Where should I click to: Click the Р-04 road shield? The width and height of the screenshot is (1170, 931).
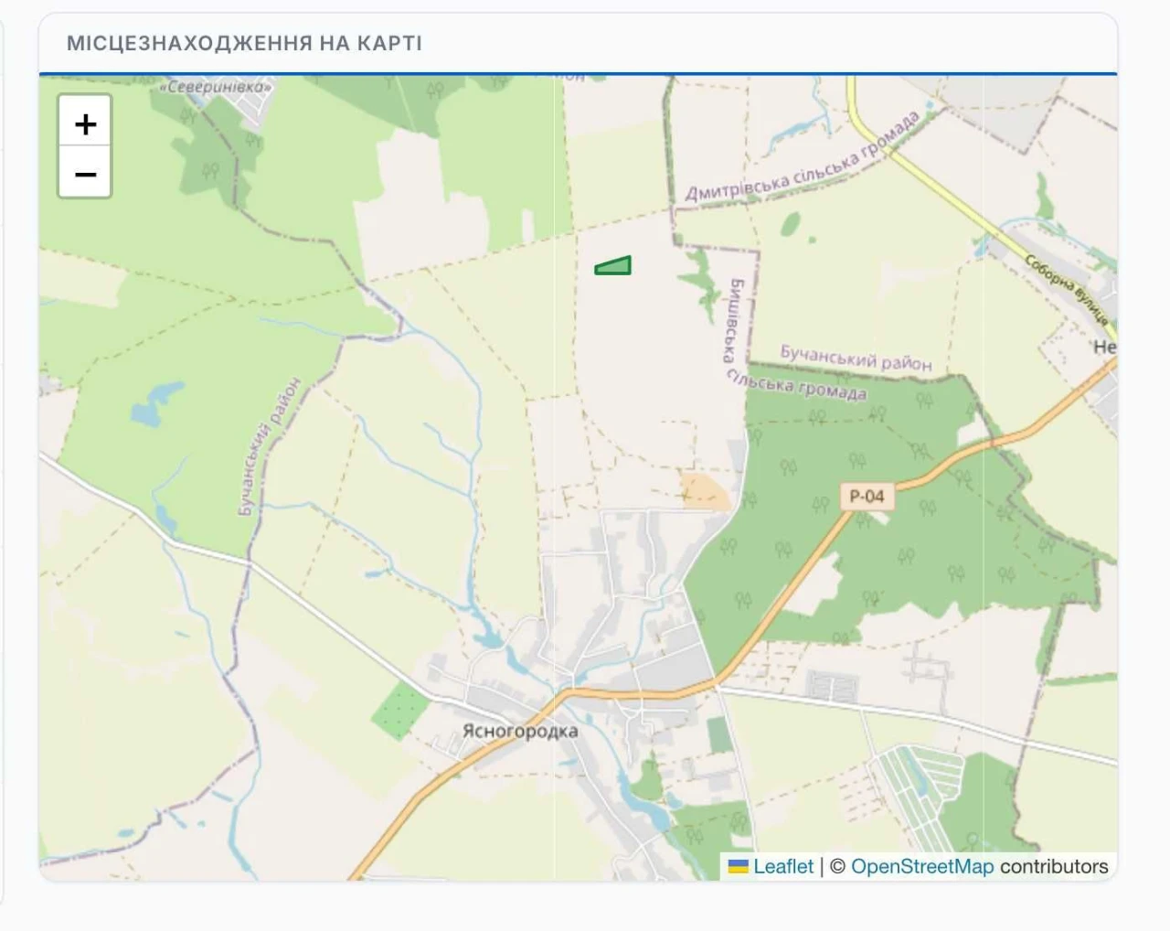867,497
